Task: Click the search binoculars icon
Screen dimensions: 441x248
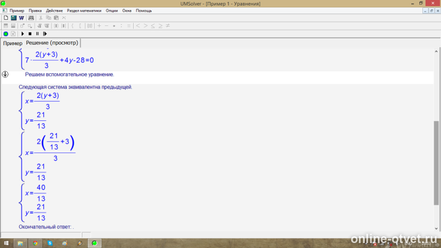Action: tap(31, 18)
